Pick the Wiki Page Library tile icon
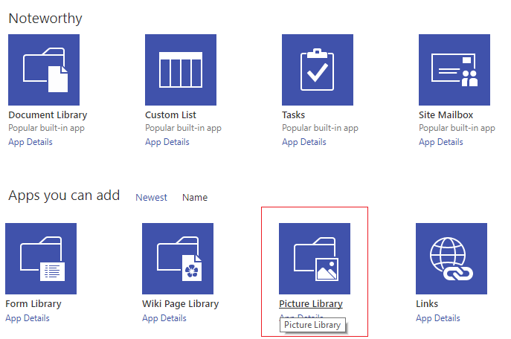 (178, 259)
